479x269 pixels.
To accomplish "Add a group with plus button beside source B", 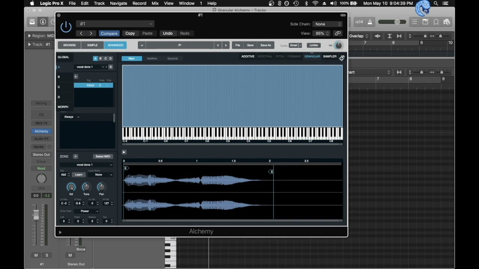I will [76, 77].
